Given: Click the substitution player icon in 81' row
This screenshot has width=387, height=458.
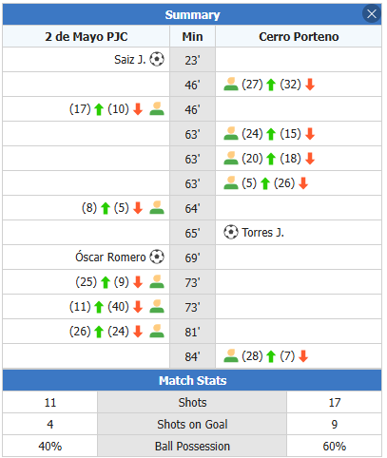Looking at the screenshot, I should (x=157, y=331).
